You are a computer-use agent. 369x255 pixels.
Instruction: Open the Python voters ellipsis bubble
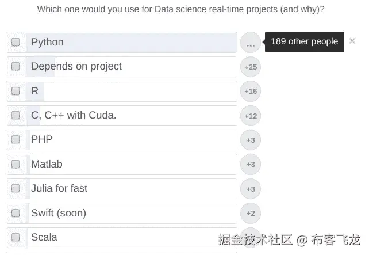pos(251,43)
